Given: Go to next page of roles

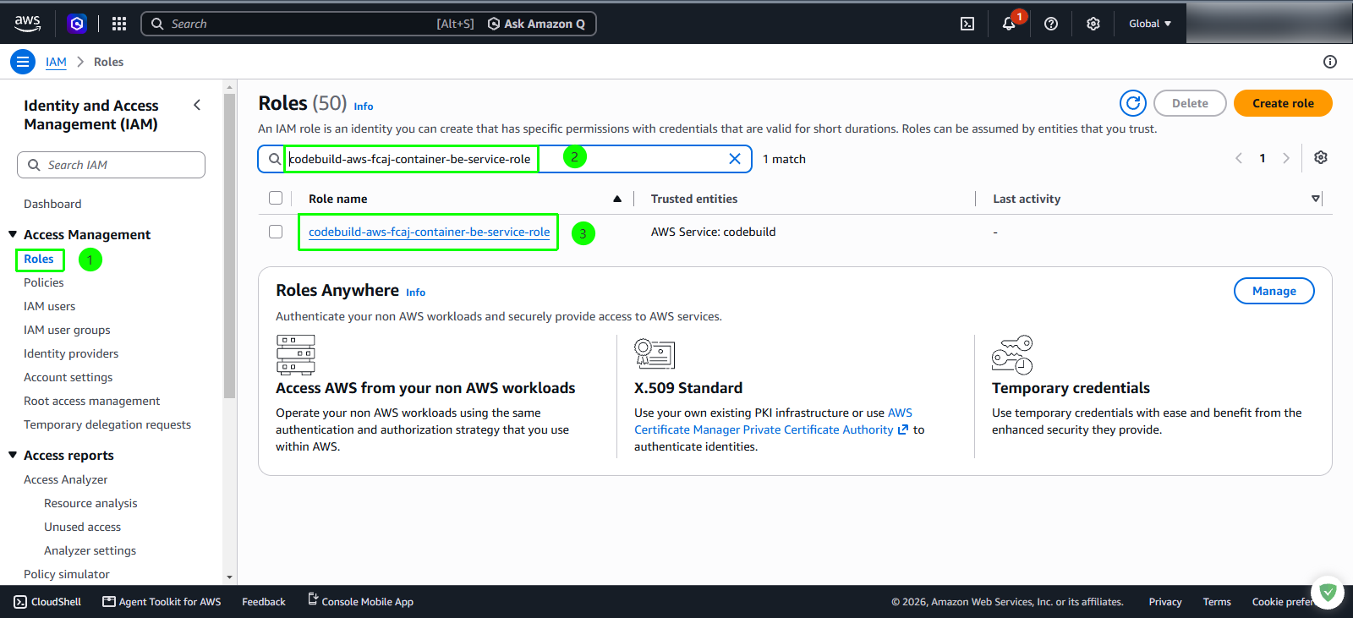Looking at the screenshot, I should tap(1286, 158).
